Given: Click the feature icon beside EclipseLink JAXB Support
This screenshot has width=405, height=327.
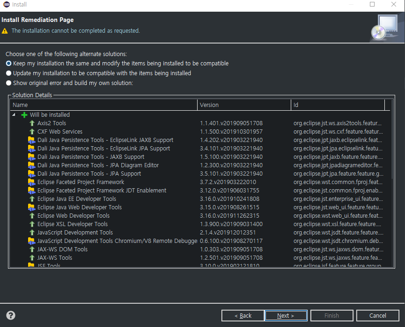Looking at the screenshot, I should click(x=31, y=140).
